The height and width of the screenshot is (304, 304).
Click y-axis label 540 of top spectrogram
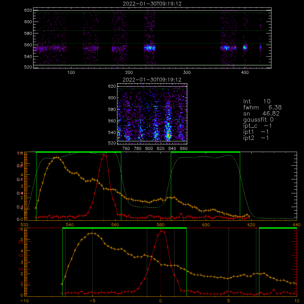(28, 57)
